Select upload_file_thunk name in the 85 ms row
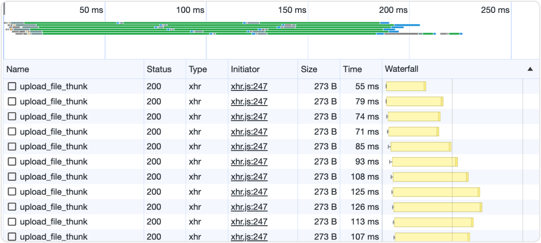541x243 pixels. tap(54, 146)
